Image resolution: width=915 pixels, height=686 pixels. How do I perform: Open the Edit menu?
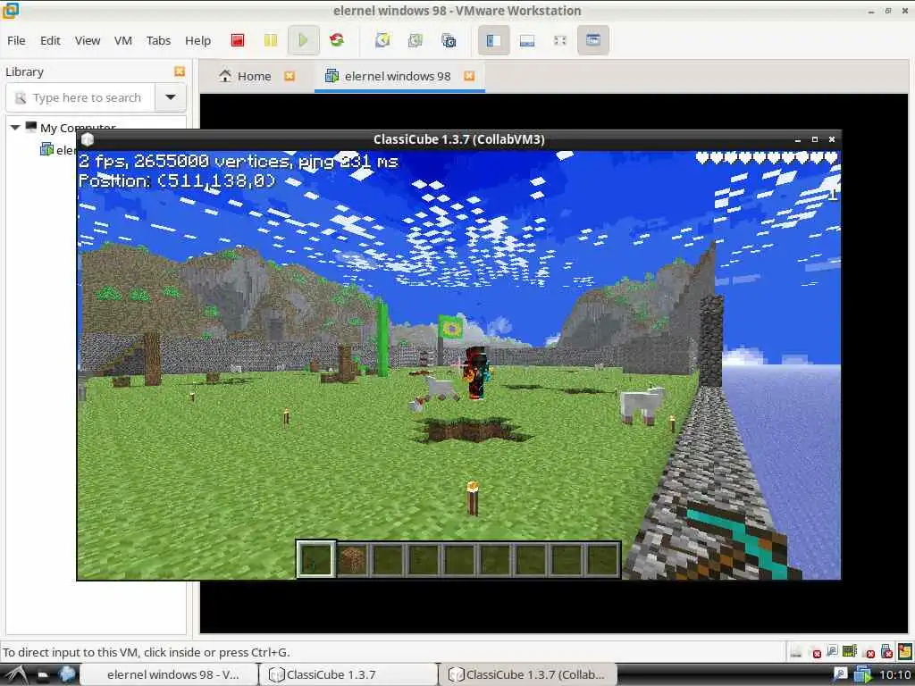pos(50,40)
